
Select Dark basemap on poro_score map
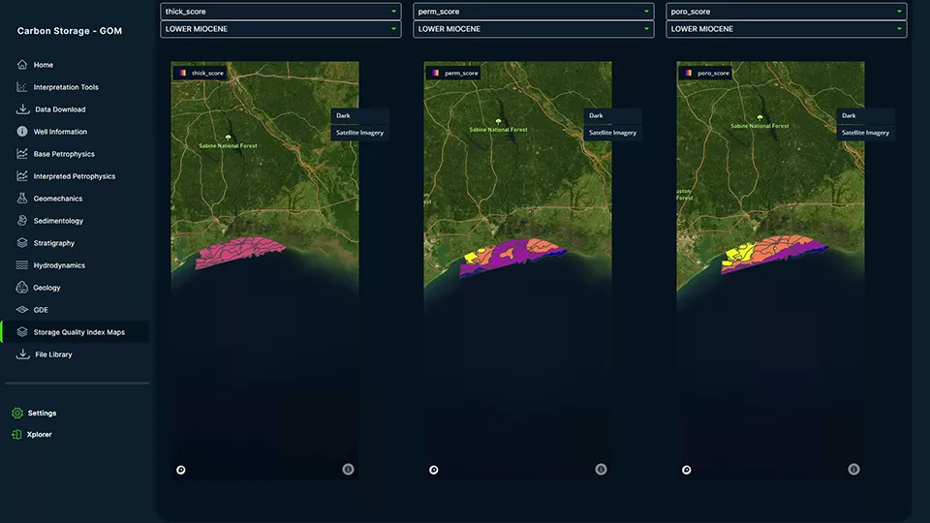tap(865, 115)
